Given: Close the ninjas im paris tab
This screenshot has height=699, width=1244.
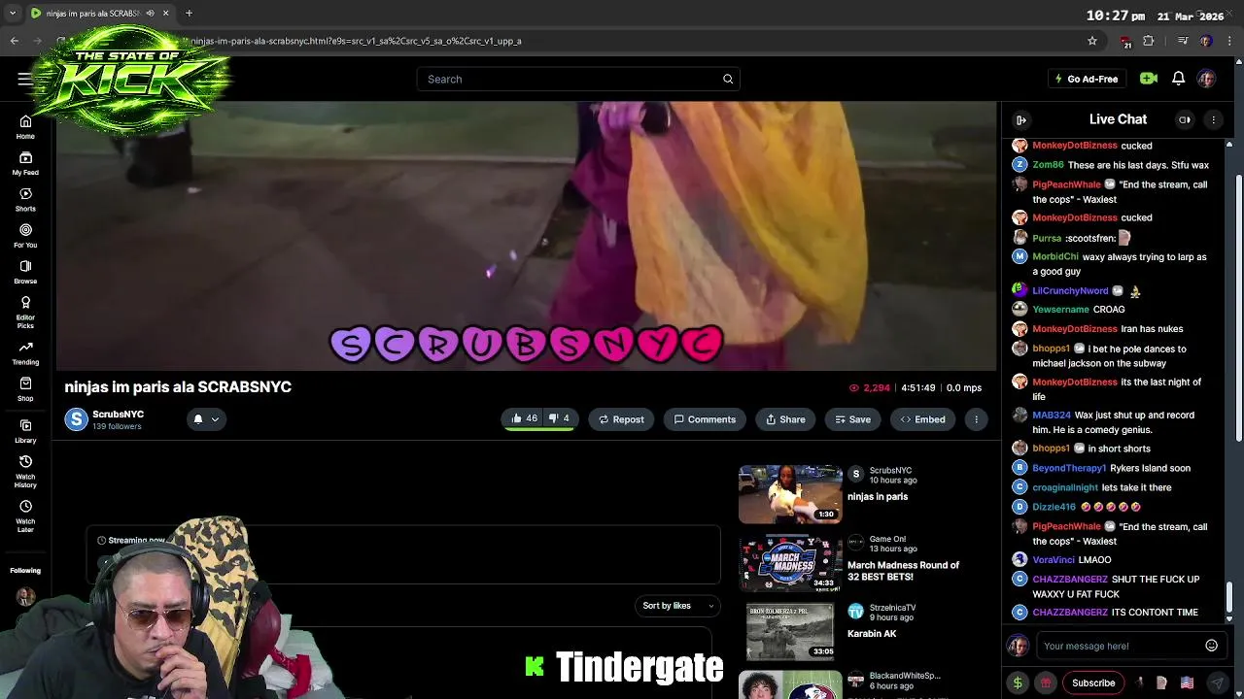Looking at the screenshot, I should click(165, 14).
